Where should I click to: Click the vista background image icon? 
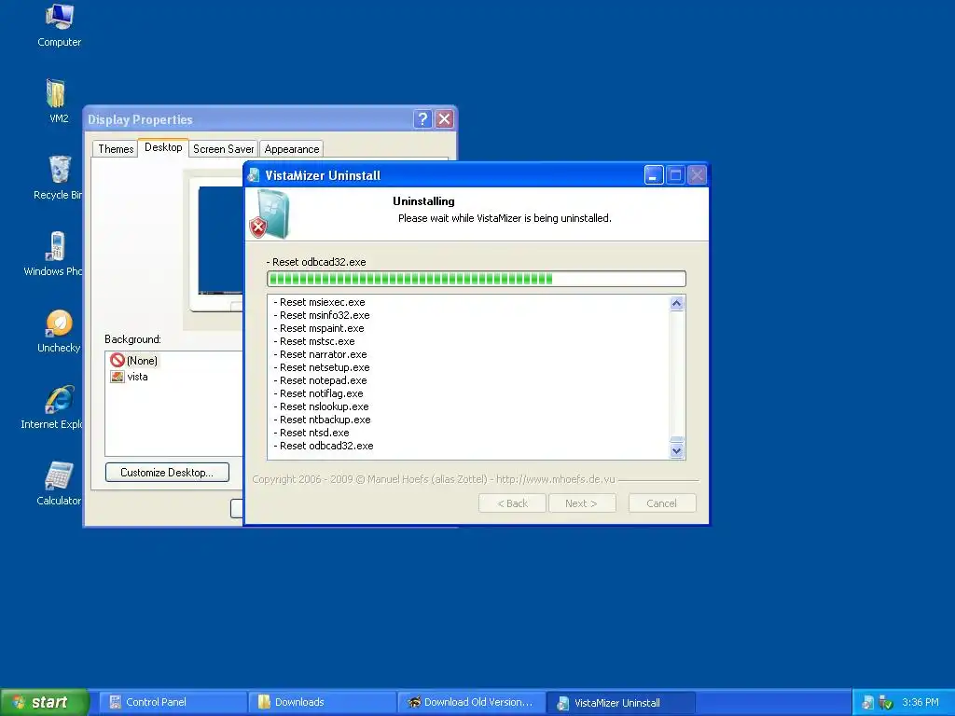point(117,377)
